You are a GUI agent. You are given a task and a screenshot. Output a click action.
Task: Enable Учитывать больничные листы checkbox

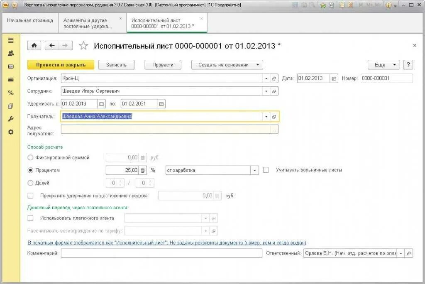(x=266, y=170)
